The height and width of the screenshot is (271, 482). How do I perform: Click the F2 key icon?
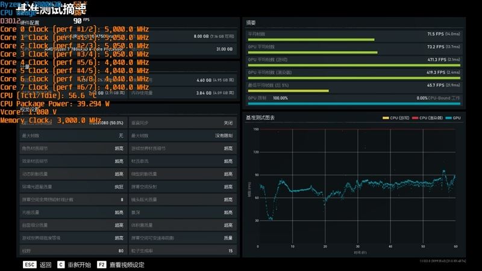[101, 264]
